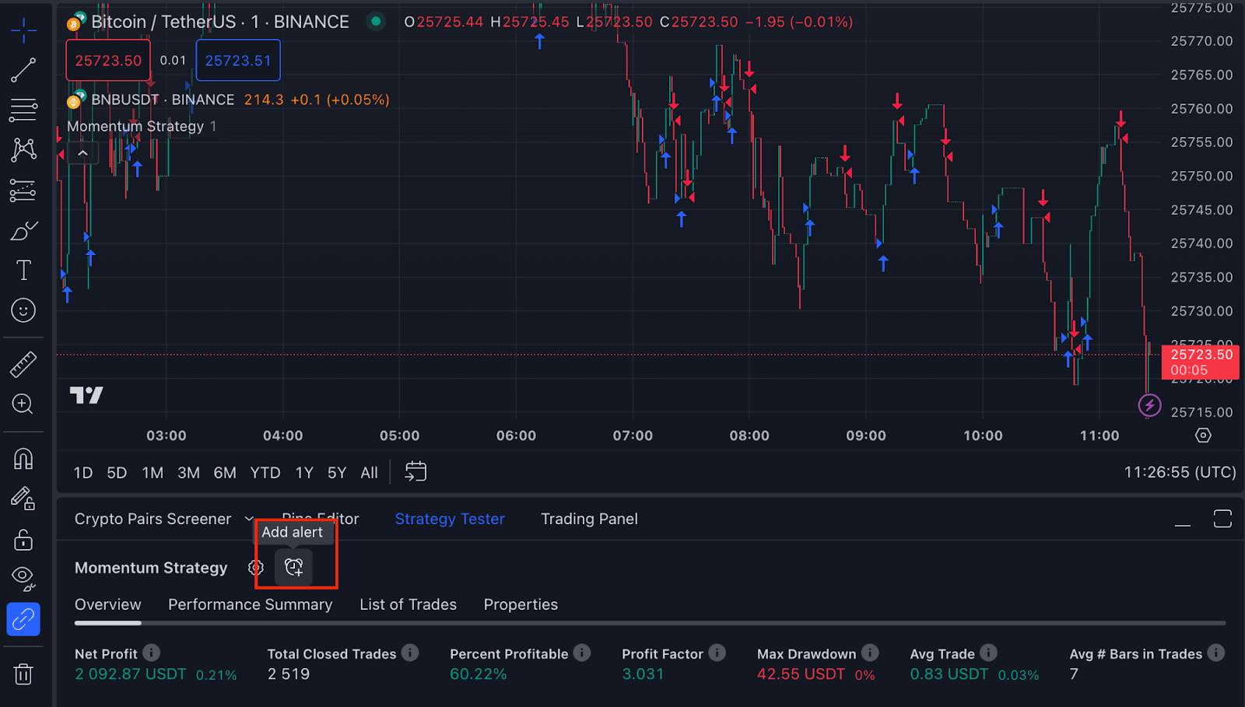1245x707 pixels.
Task: Click the Momentum Strategy chart legend
Action: [x=135, y=126]
